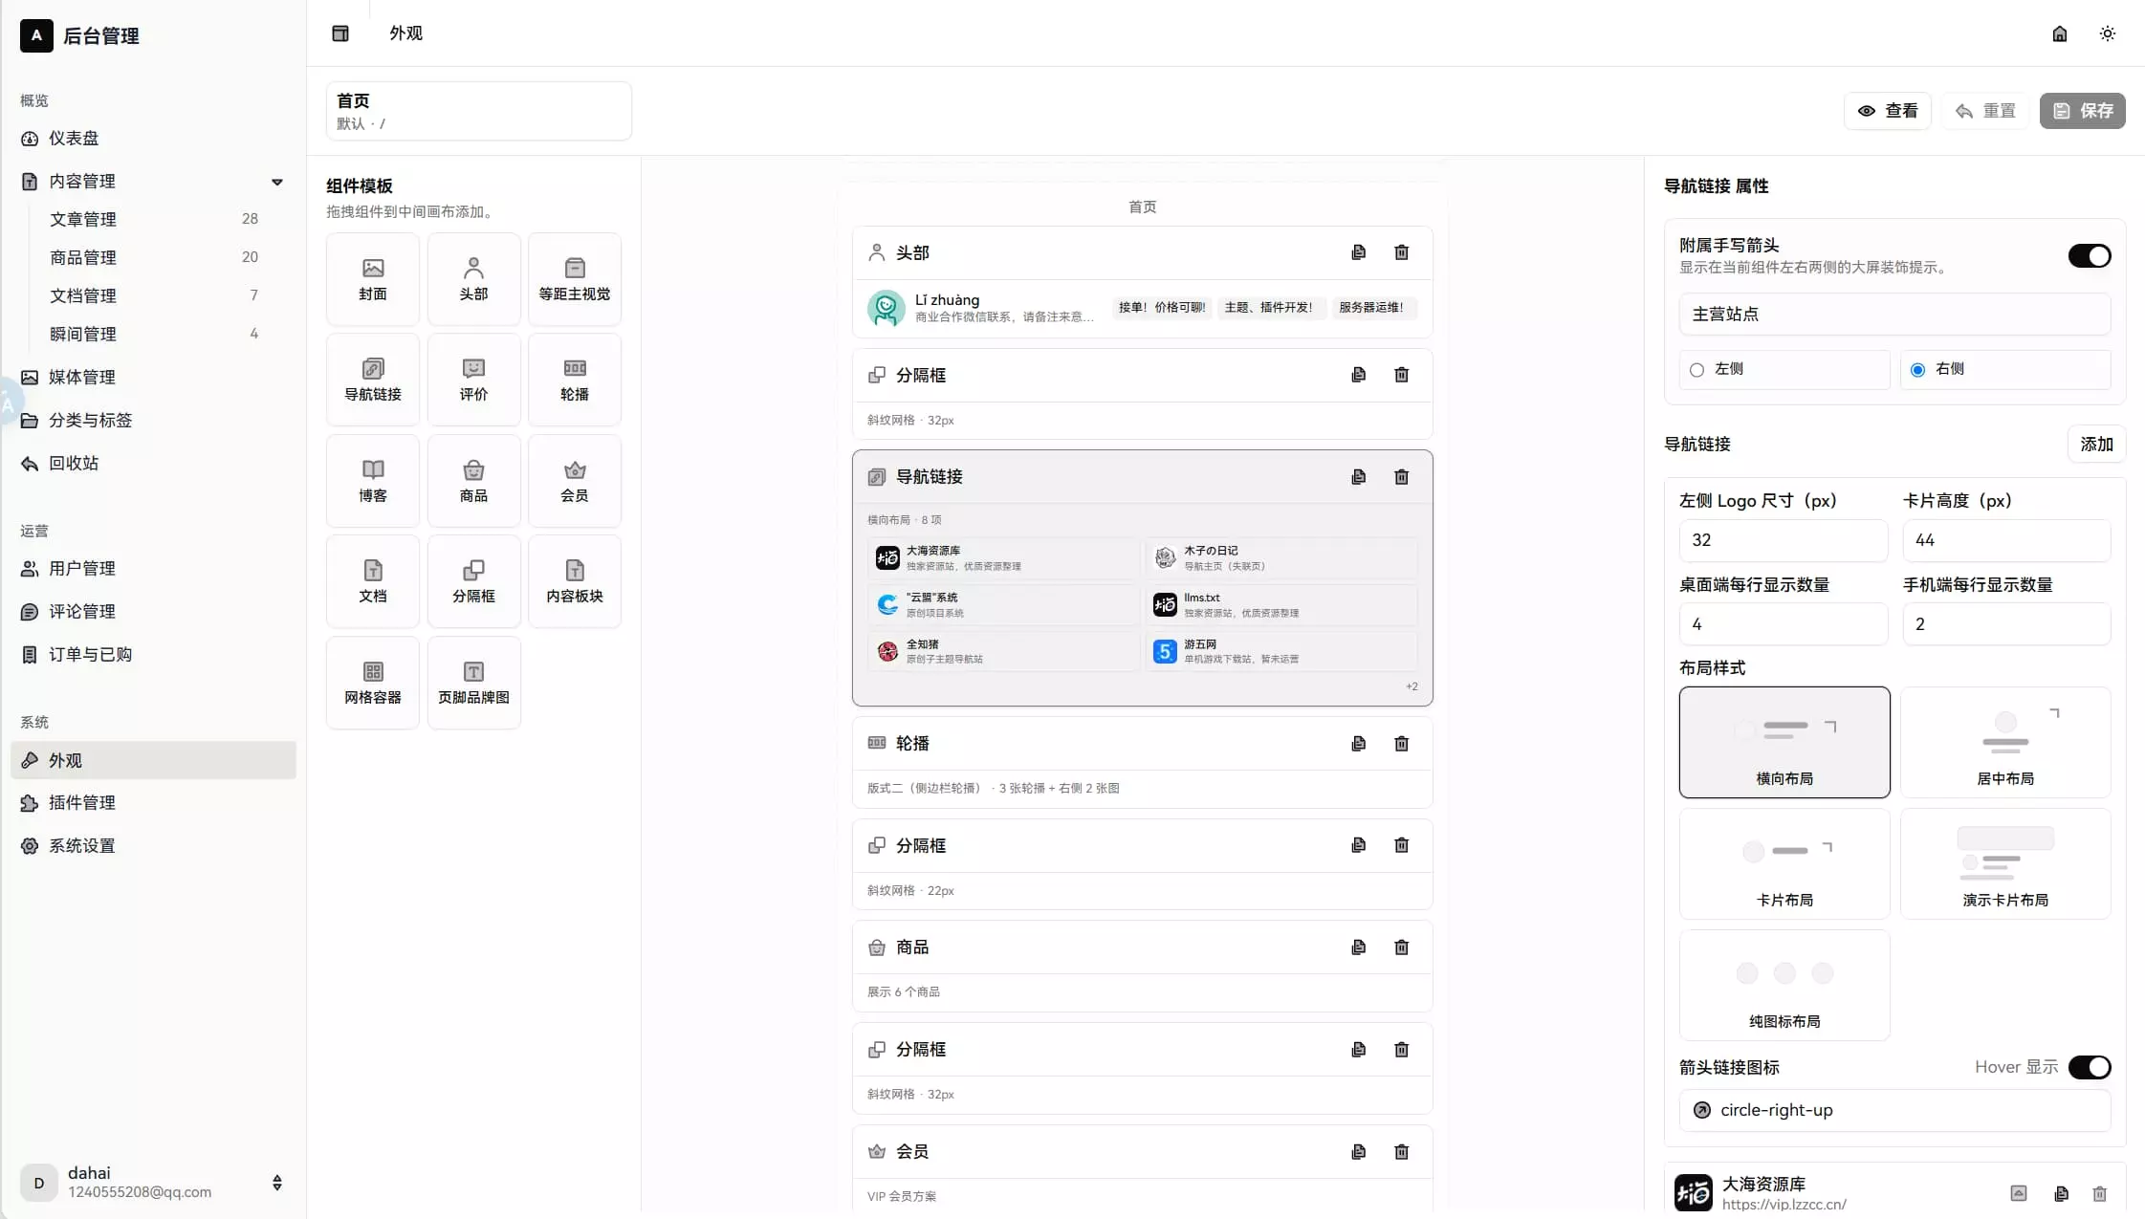Open 文章管理 in sidebar
Viewport: 2145px width, 1219px height.
click(x=153, y=219)
